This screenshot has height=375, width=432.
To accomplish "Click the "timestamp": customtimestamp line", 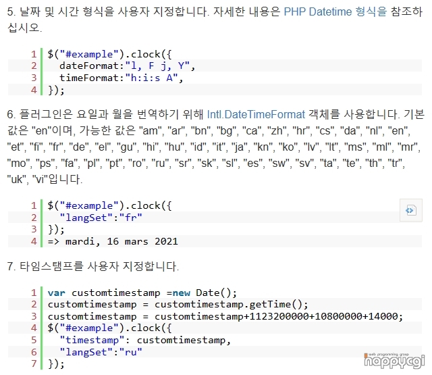I will coord(145,340).
